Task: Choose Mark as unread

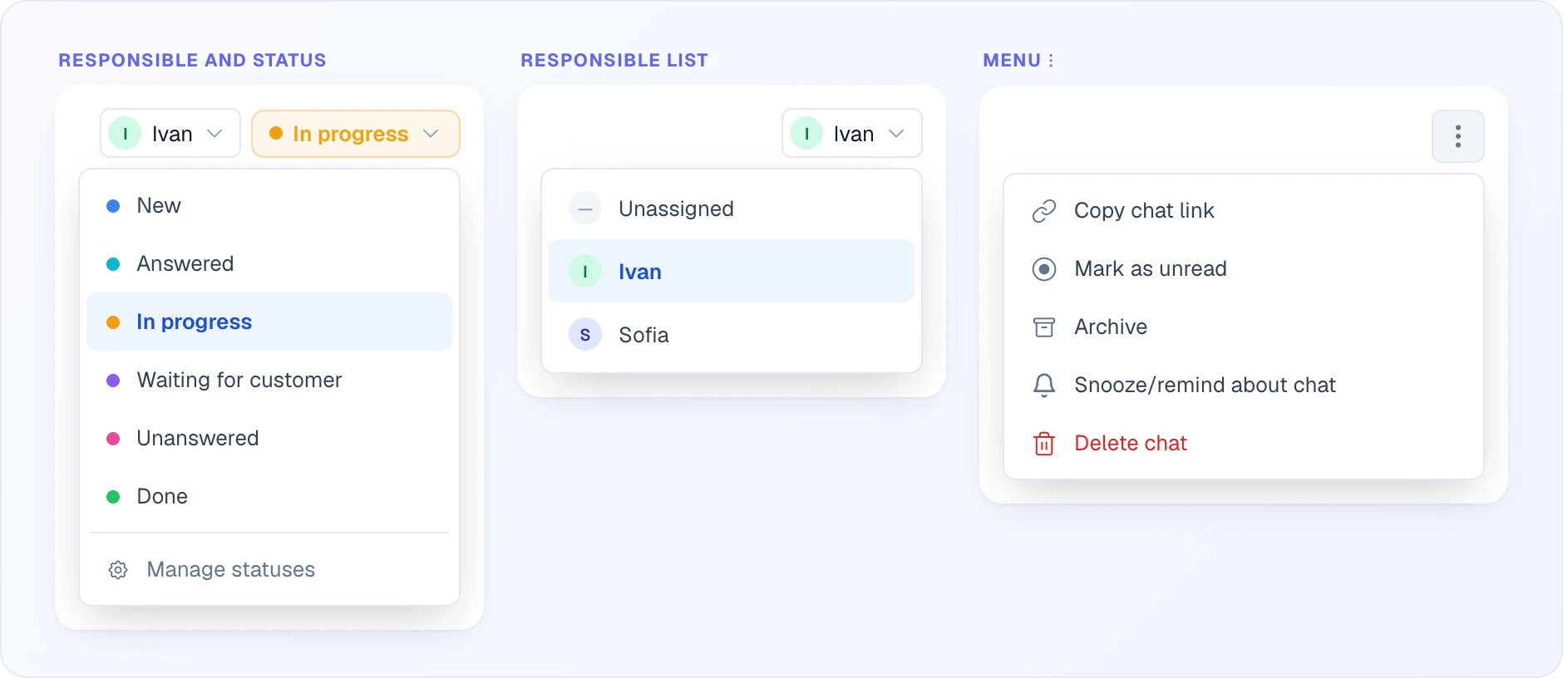Action: coord(1244,269)
